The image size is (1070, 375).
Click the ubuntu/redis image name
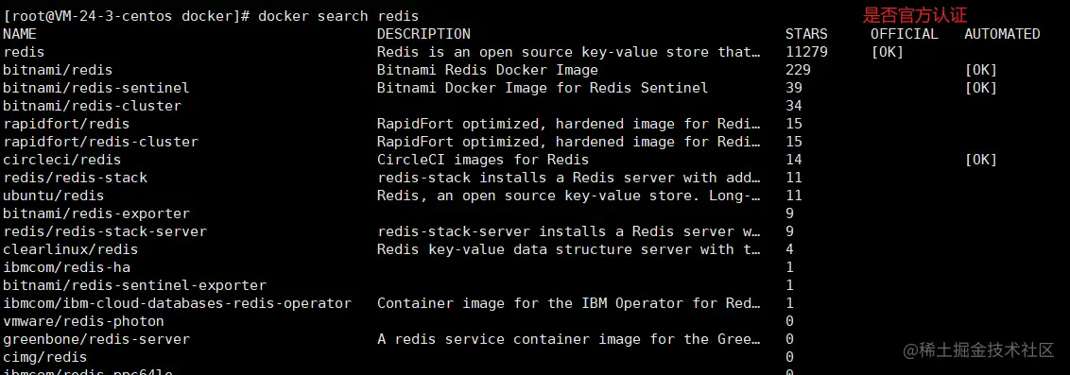click(x=54, y=196)
